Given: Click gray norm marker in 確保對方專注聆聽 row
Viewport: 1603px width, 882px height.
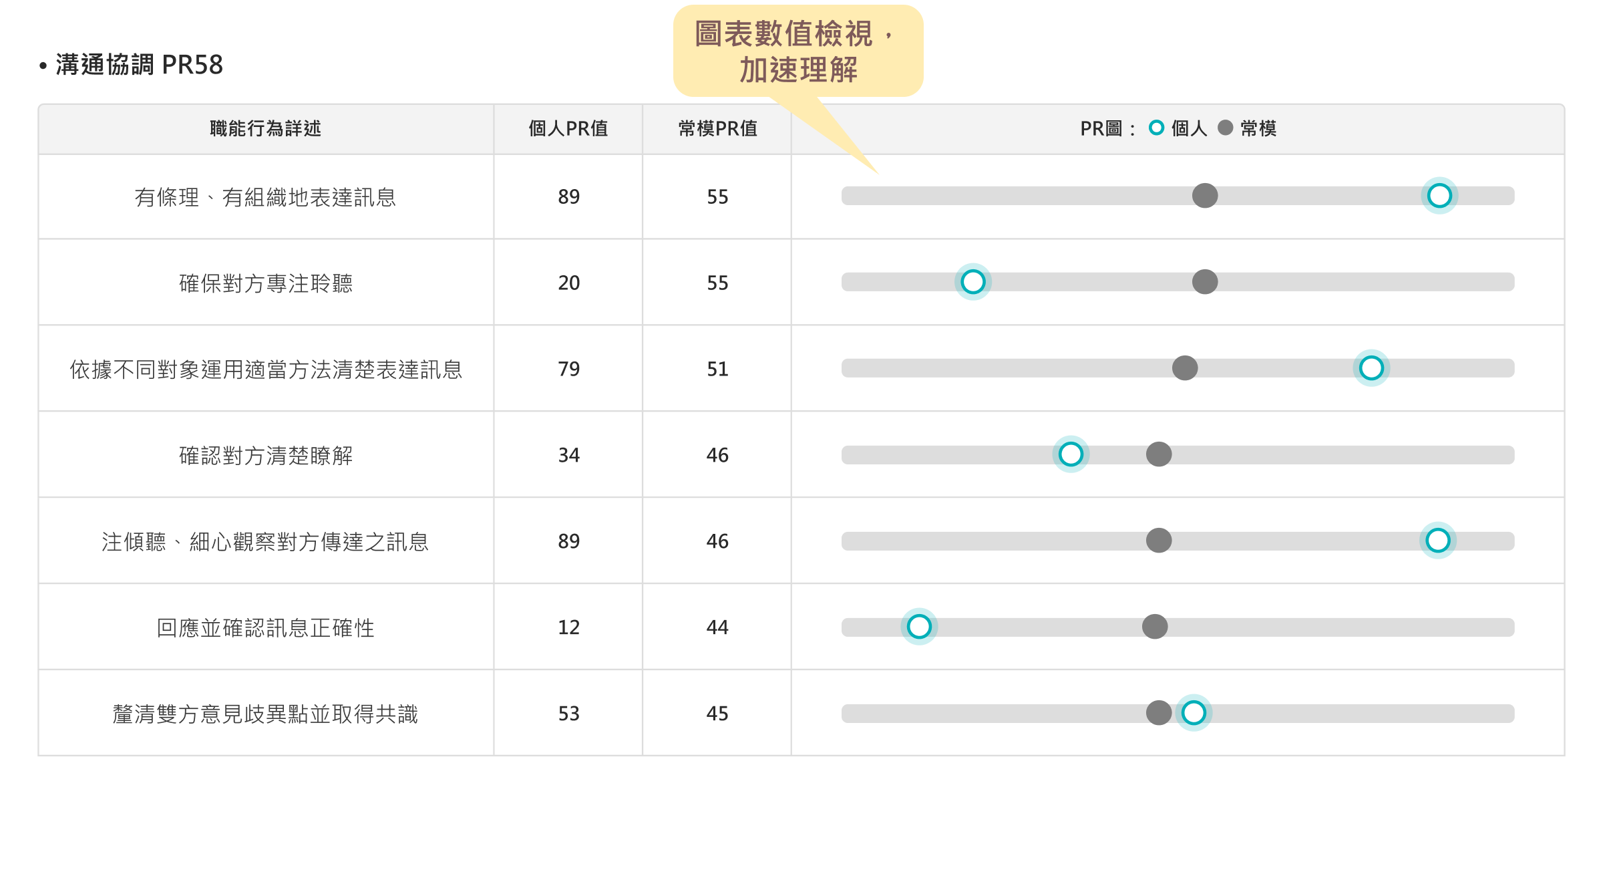Looking at the screenshot, I should pos(1205,282).
